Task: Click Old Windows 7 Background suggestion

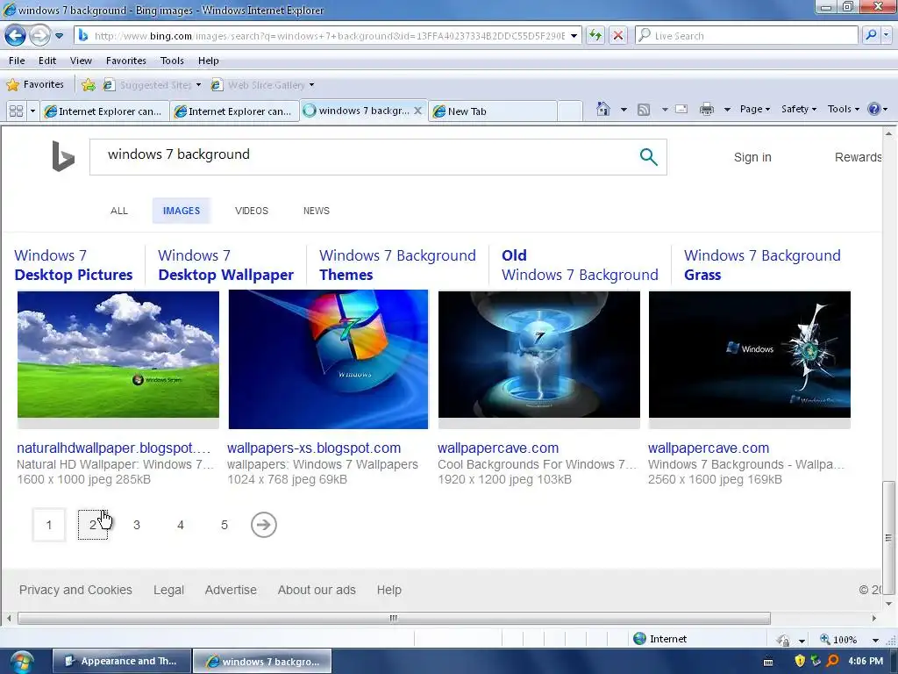Action: point(580,265)
